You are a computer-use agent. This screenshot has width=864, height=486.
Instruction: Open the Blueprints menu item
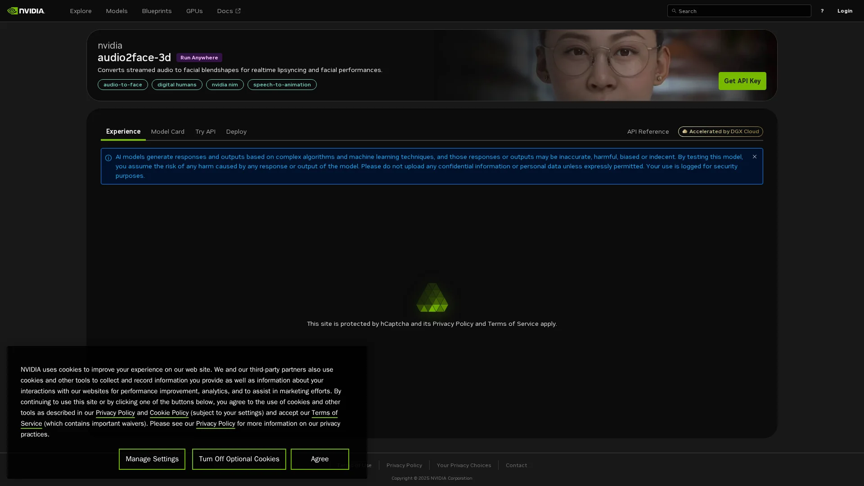(x=157, y=11)
